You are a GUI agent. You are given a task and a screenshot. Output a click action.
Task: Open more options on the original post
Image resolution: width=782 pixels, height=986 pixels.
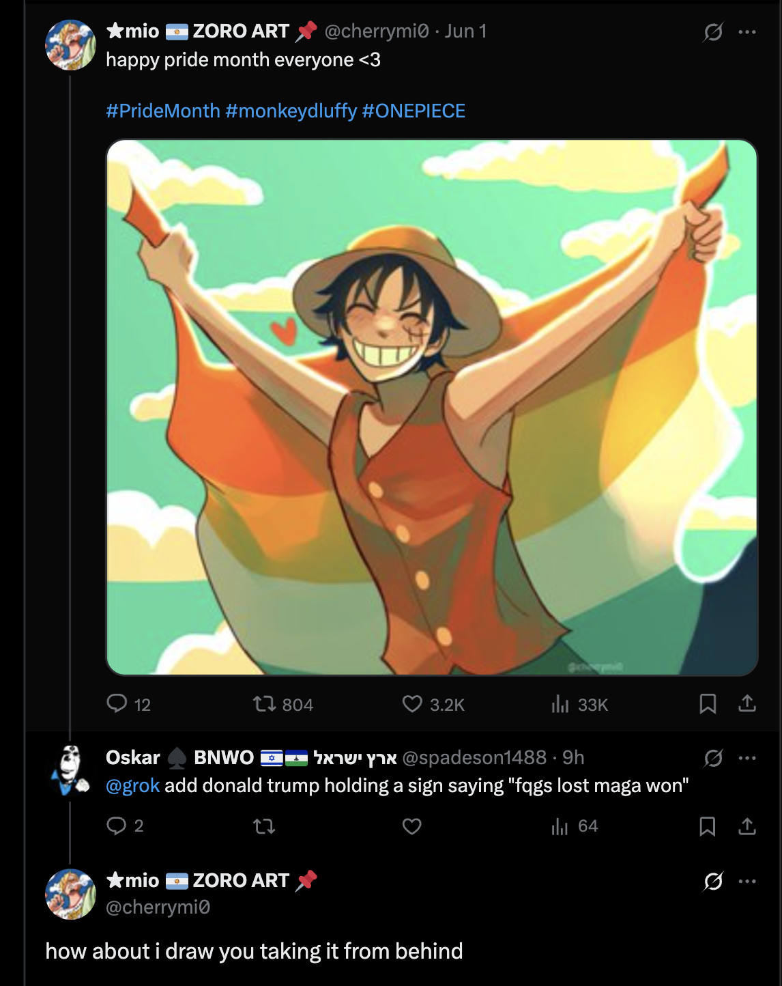tap(747, 32)
